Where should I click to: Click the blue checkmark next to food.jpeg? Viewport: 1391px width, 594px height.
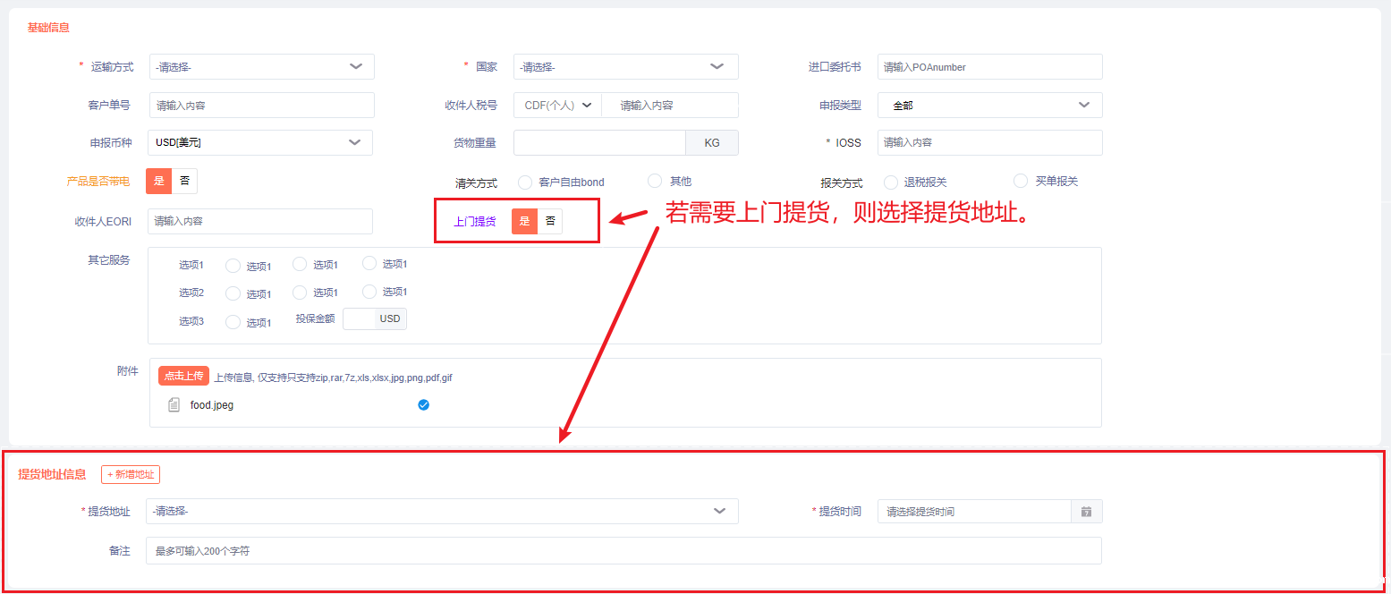[424, 405]
